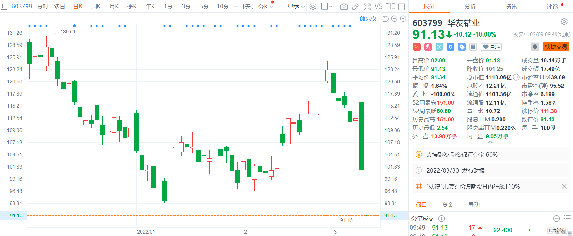Zoom in chart with plus icon
Viewport: 573px width, 236px height.
coord(403,19)
